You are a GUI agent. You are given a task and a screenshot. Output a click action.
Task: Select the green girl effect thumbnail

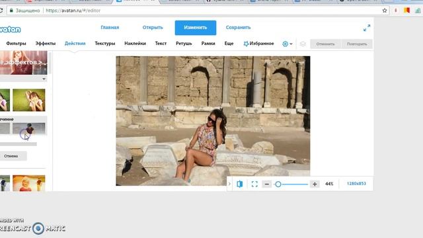tap(29, 100)
